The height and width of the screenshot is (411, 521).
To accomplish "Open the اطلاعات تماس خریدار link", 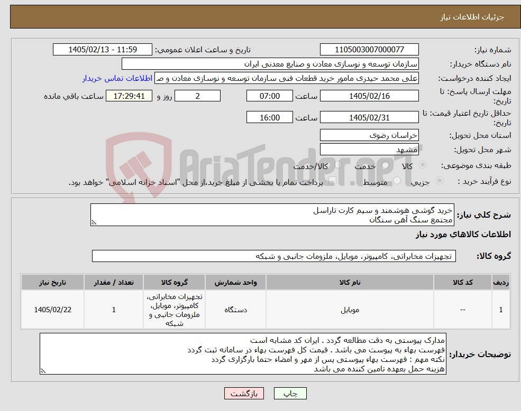I will tap(117, 78).
